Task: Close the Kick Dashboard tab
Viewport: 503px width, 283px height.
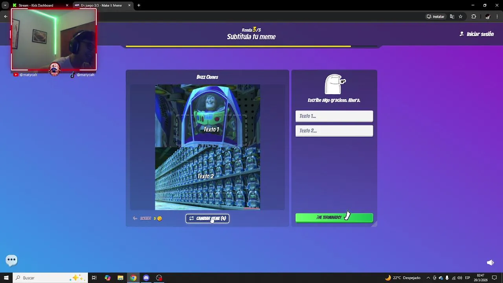Action: (x=67, y=6)
